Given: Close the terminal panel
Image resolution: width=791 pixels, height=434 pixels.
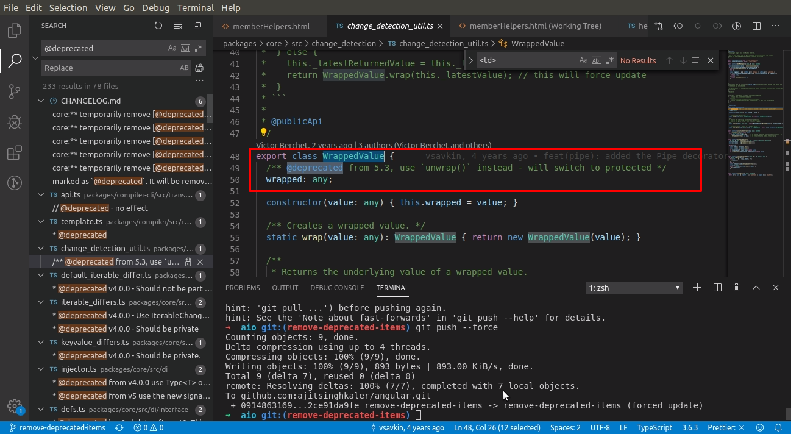Looking at the screenshot, I should (776, 288).
